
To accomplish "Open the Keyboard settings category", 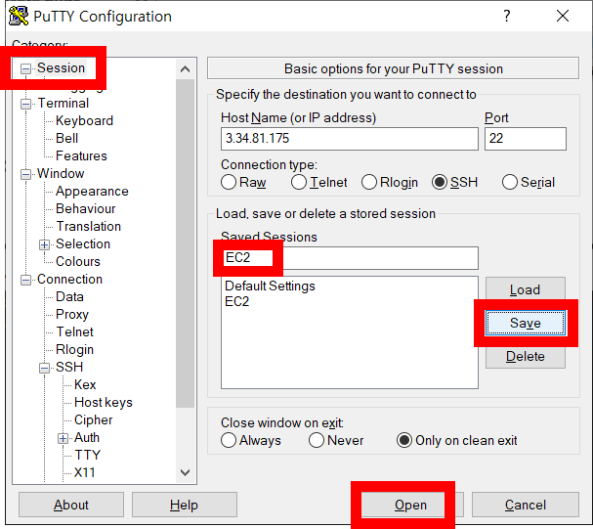I will point(84,120).
